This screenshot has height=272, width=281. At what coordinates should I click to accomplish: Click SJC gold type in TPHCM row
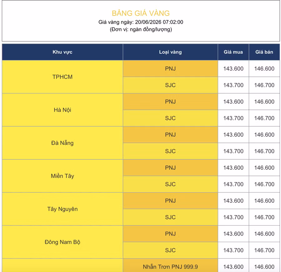pos(170,85)
